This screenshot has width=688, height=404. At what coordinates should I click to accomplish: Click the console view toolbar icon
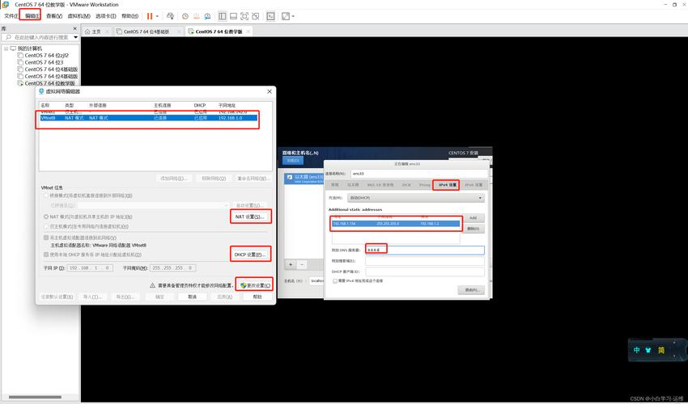coord(270,16)
